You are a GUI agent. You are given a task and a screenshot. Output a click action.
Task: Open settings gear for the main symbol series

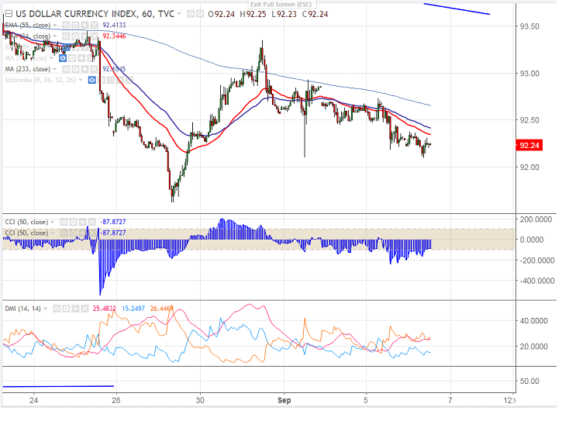200,14
